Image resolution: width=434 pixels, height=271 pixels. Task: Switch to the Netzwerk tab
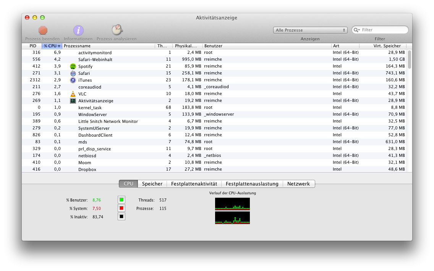point(298,184)
